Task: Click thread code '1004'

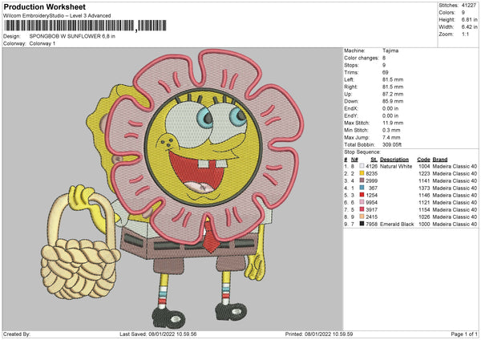Action: click(x=424, y=166)
